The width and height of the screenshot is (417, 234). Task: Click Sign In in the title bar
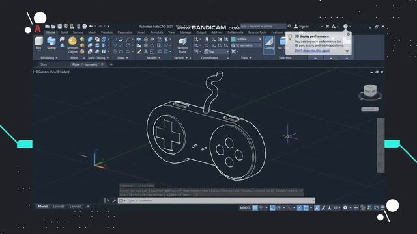click(x=304, y=26)
